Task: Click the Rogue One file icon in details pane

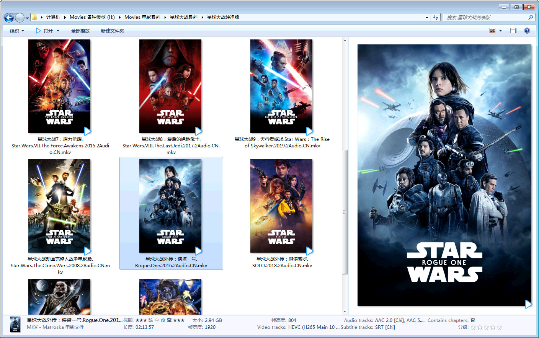Action: click(x=15, y=324)
